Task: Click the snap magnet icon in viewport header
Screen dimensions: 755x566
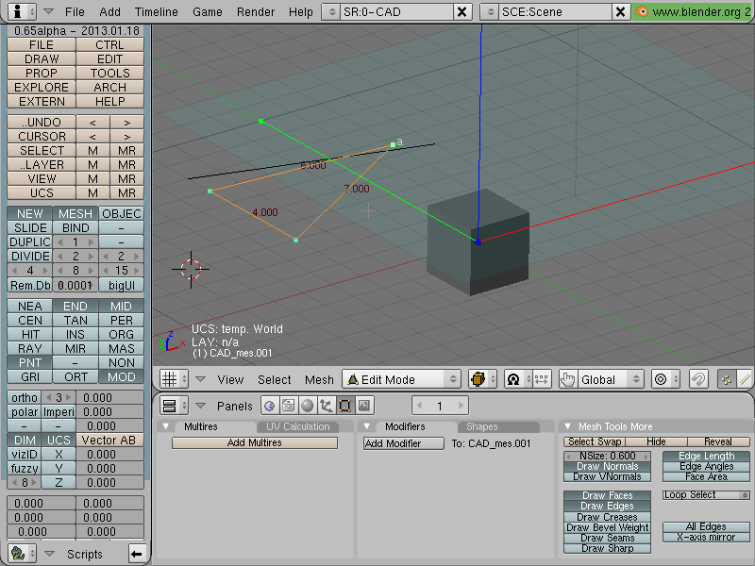Action: 698,379
